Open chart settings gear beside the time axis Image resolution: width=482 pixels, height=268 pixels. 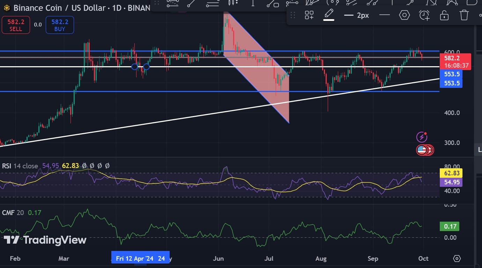pyautogui.click(x=457, y=259)
